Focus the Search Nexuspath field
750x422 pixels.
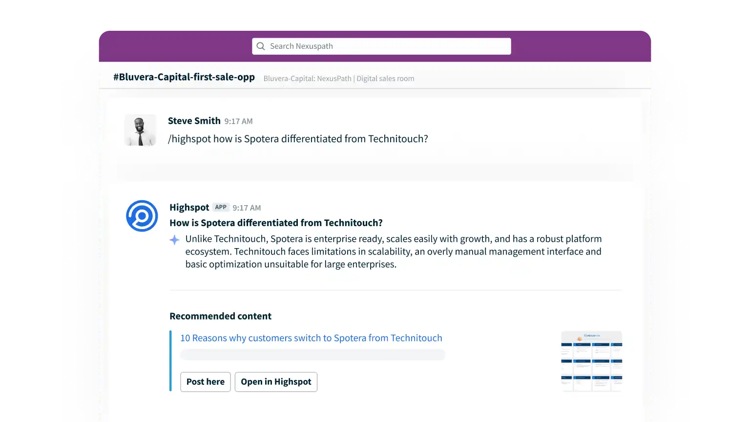click(x=386, y=46)
